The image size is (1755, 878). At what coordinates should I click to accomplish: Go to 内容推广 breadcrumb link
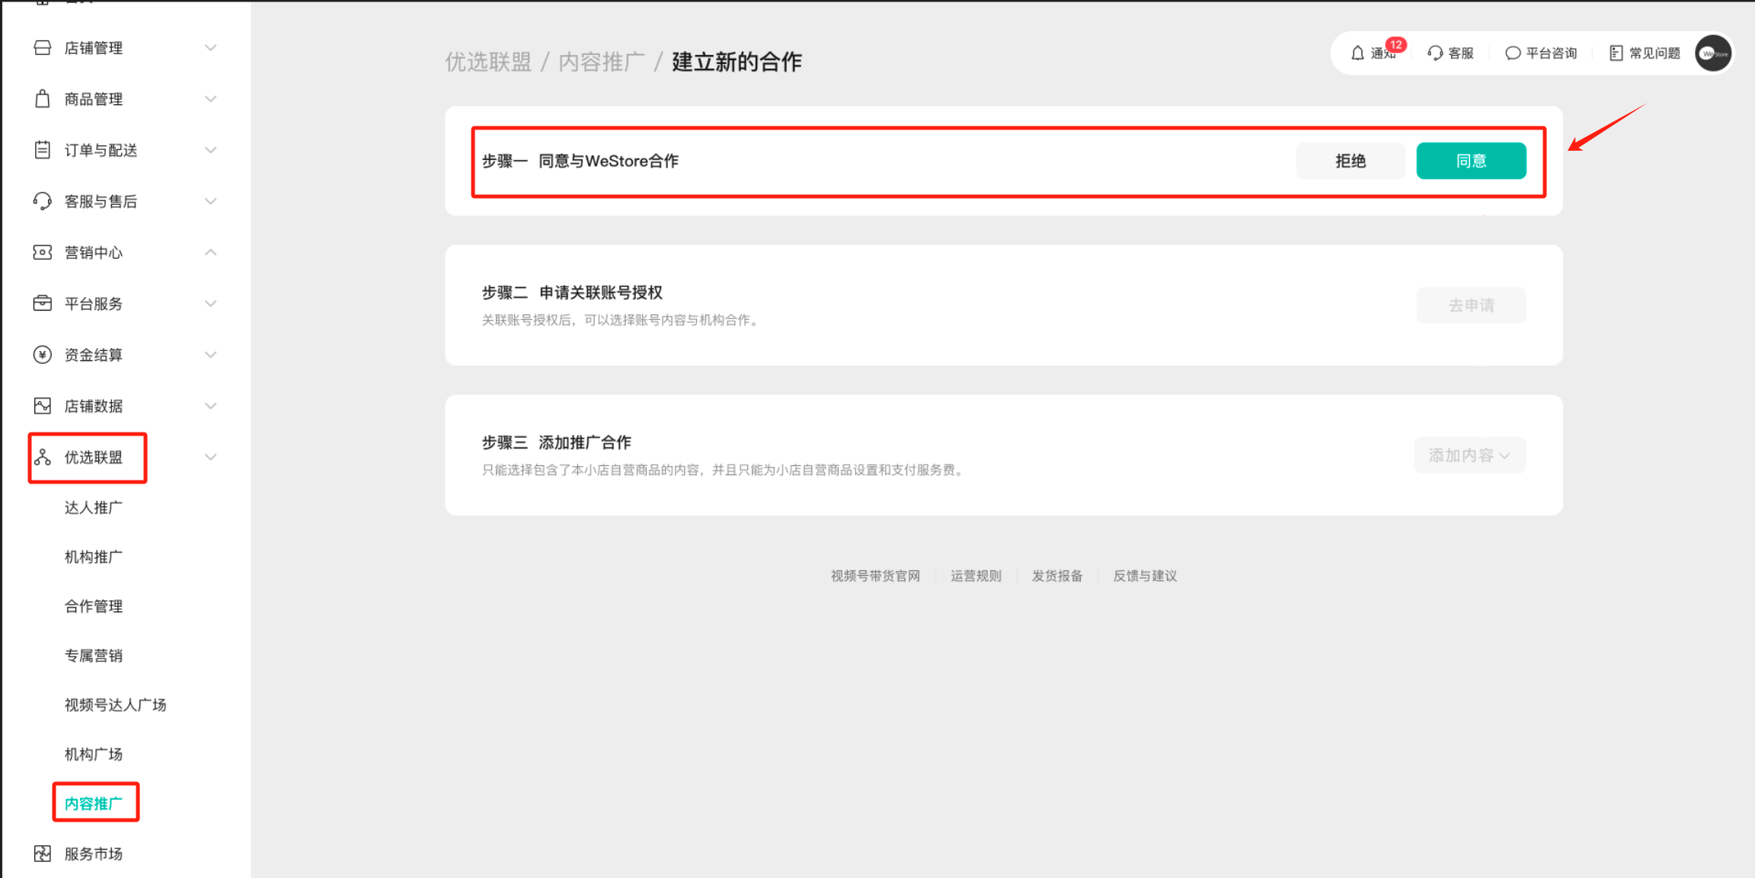click(602, 62)
